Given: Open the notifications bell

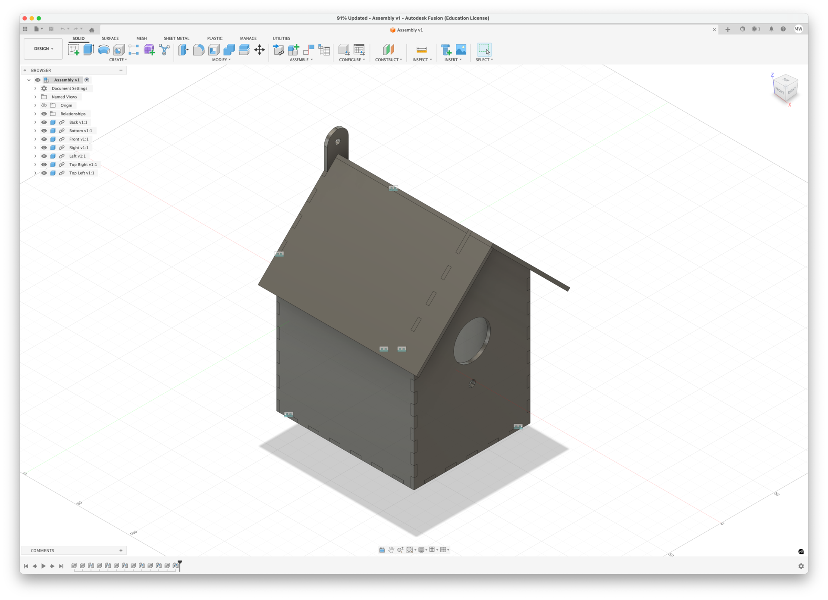Looking at the screenshot, I should pyautogui.click(x=771, y=29).
